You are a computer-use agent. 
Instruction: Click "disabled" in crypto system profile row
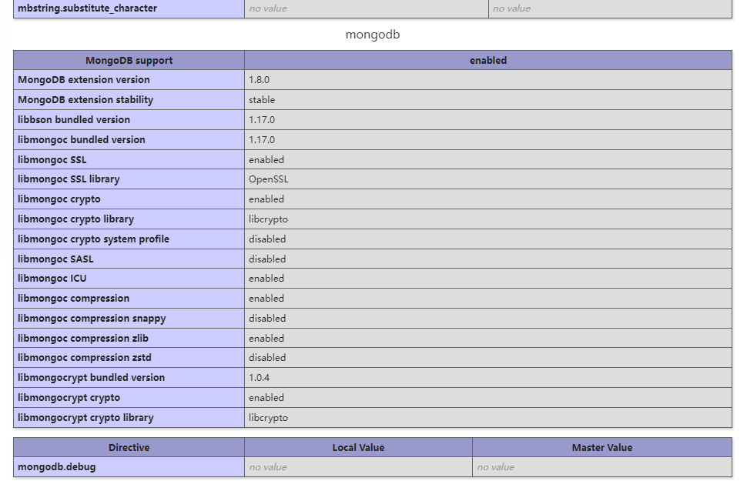pos(267,239)
